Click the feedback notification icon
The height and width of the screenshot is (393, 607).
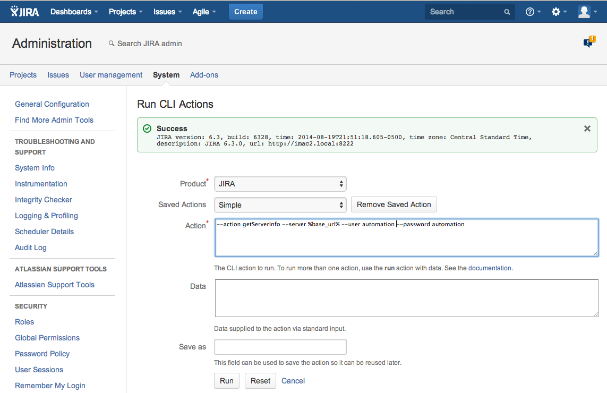589,41
